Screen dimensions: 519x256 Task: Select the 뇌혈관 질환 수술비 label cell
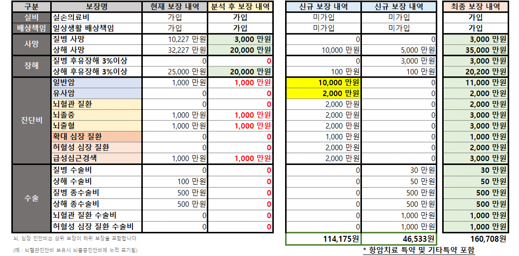click(97, 215)
